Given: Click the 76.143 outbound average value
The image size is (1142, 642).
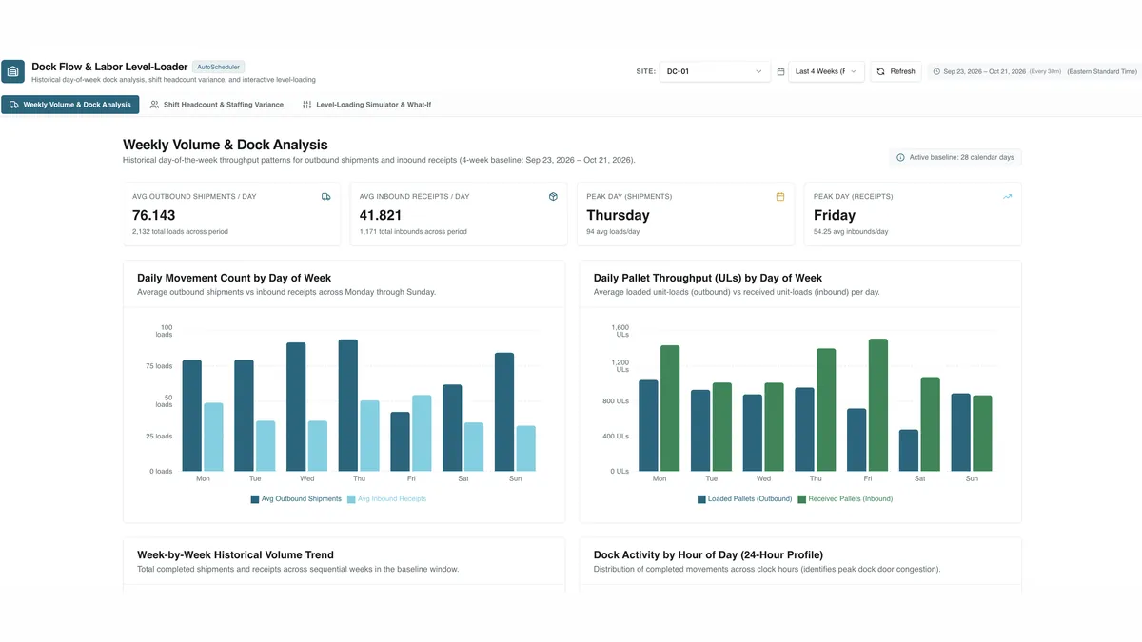Looking at the screenshot, I should [x=153, y=215].
